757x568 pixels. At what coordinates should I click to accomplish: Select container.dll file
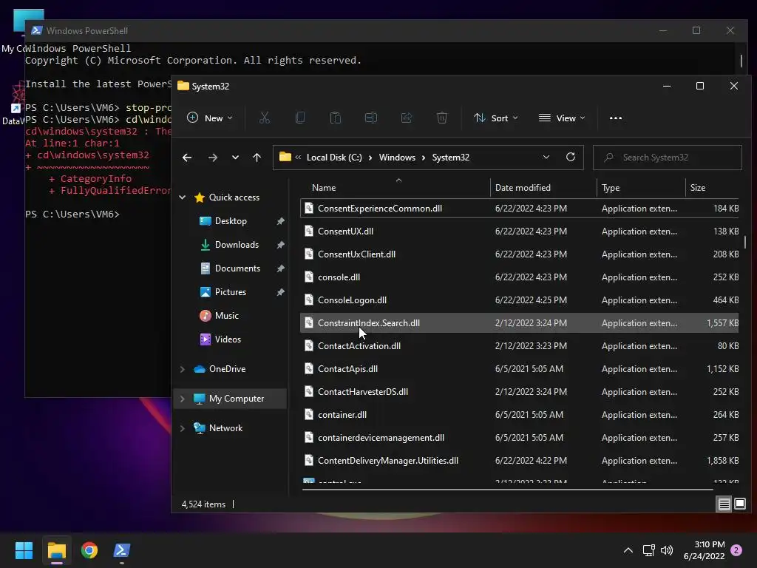coord(519,415)
